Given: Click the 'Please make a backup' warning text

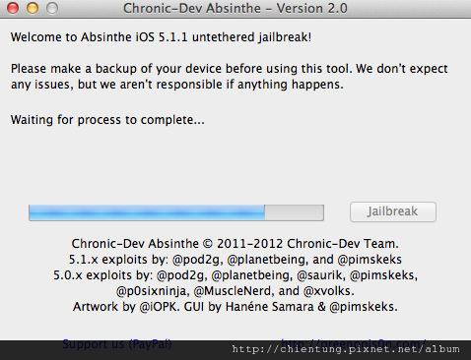Looking at the screenshot, I should (x=230, y=69).
